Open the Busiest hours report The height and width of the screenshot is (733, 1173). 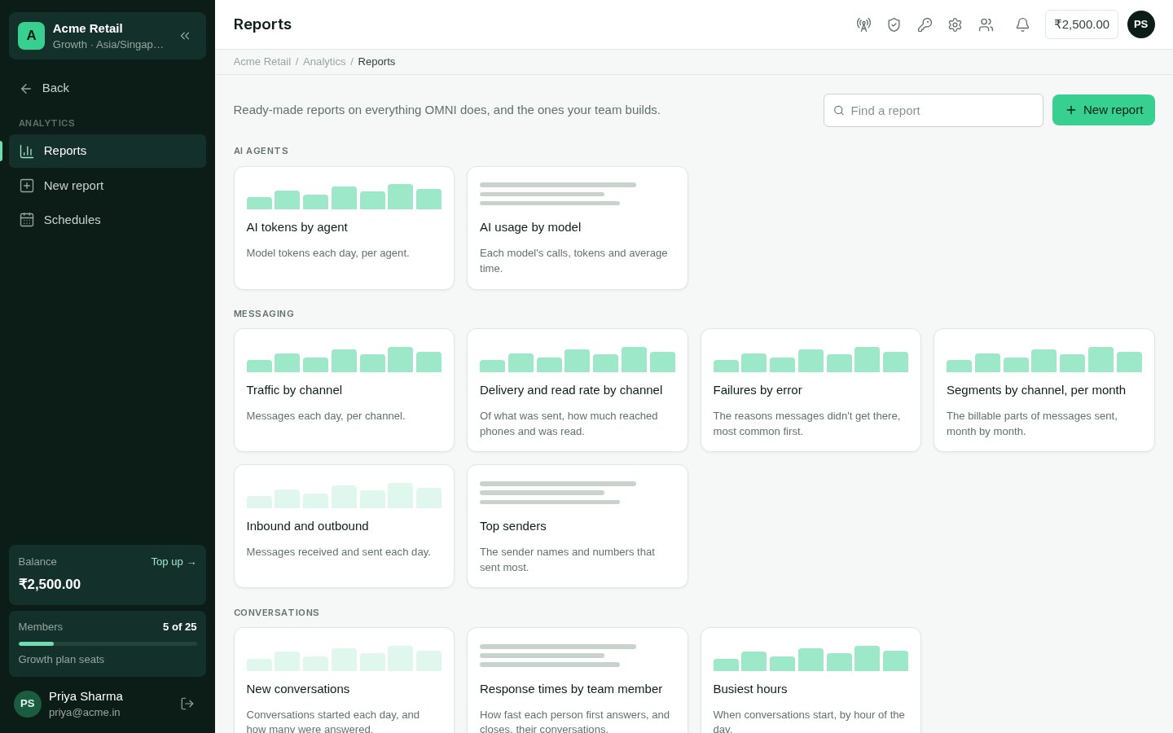point(811,681)
